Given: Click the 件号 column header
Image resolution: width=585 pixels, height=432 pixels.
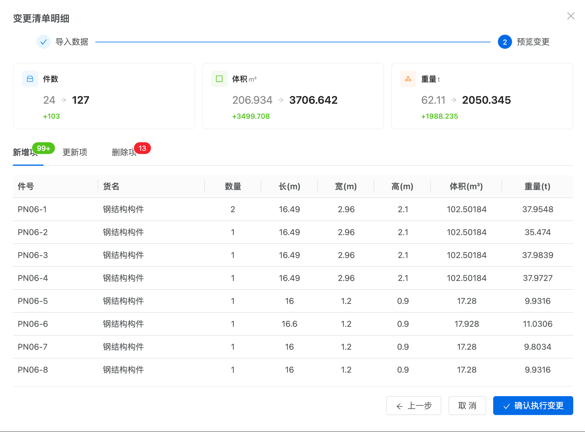Looking at the screenshot, I should tap(26, 186).
